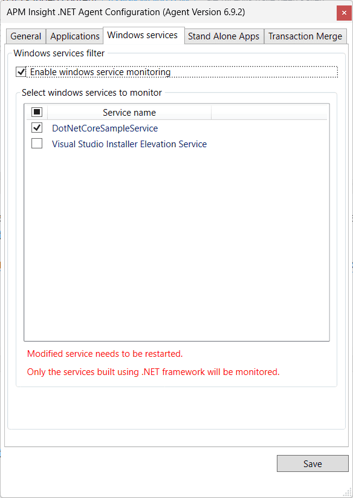353x498 pixels.
Task: Toggle the select-all checkbox in list header
Action: [x=37, y=112]
